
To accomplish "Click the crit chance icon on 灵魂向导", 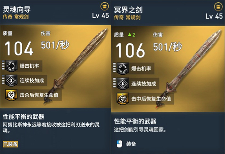I will [x=12, y=66].
